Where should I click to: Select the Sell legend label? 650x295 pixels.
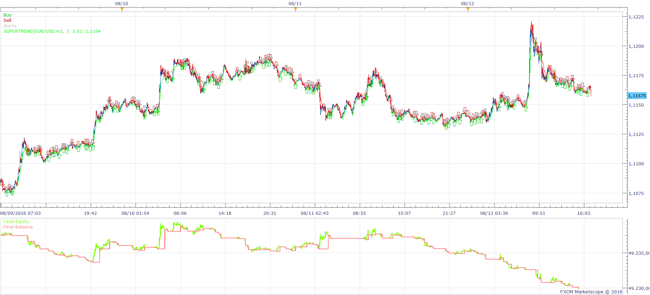[7, 20]
